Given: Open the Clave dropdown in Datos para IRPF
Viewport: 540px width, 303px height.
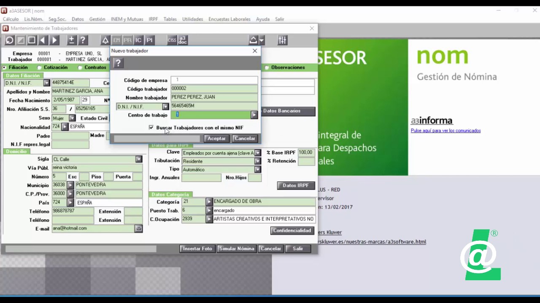Looking at the screenshot, I should point(258,153).
